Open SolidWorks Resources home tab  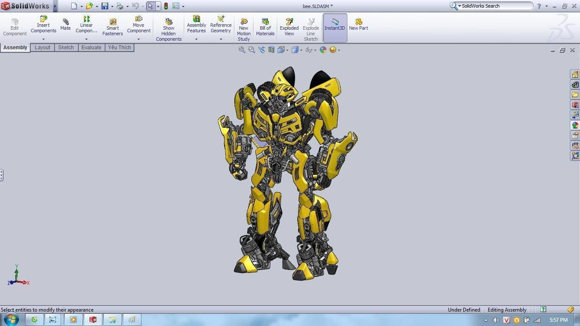[575, 74]
